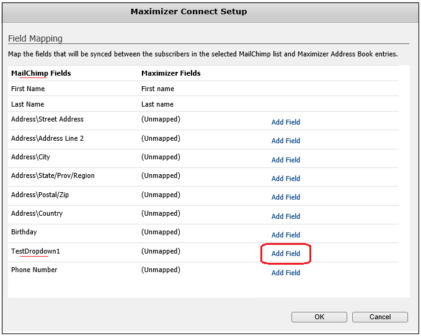Click Add Field for Address\Postal/Zip
This screenshot has height=336, width=421.
[286, 197]
